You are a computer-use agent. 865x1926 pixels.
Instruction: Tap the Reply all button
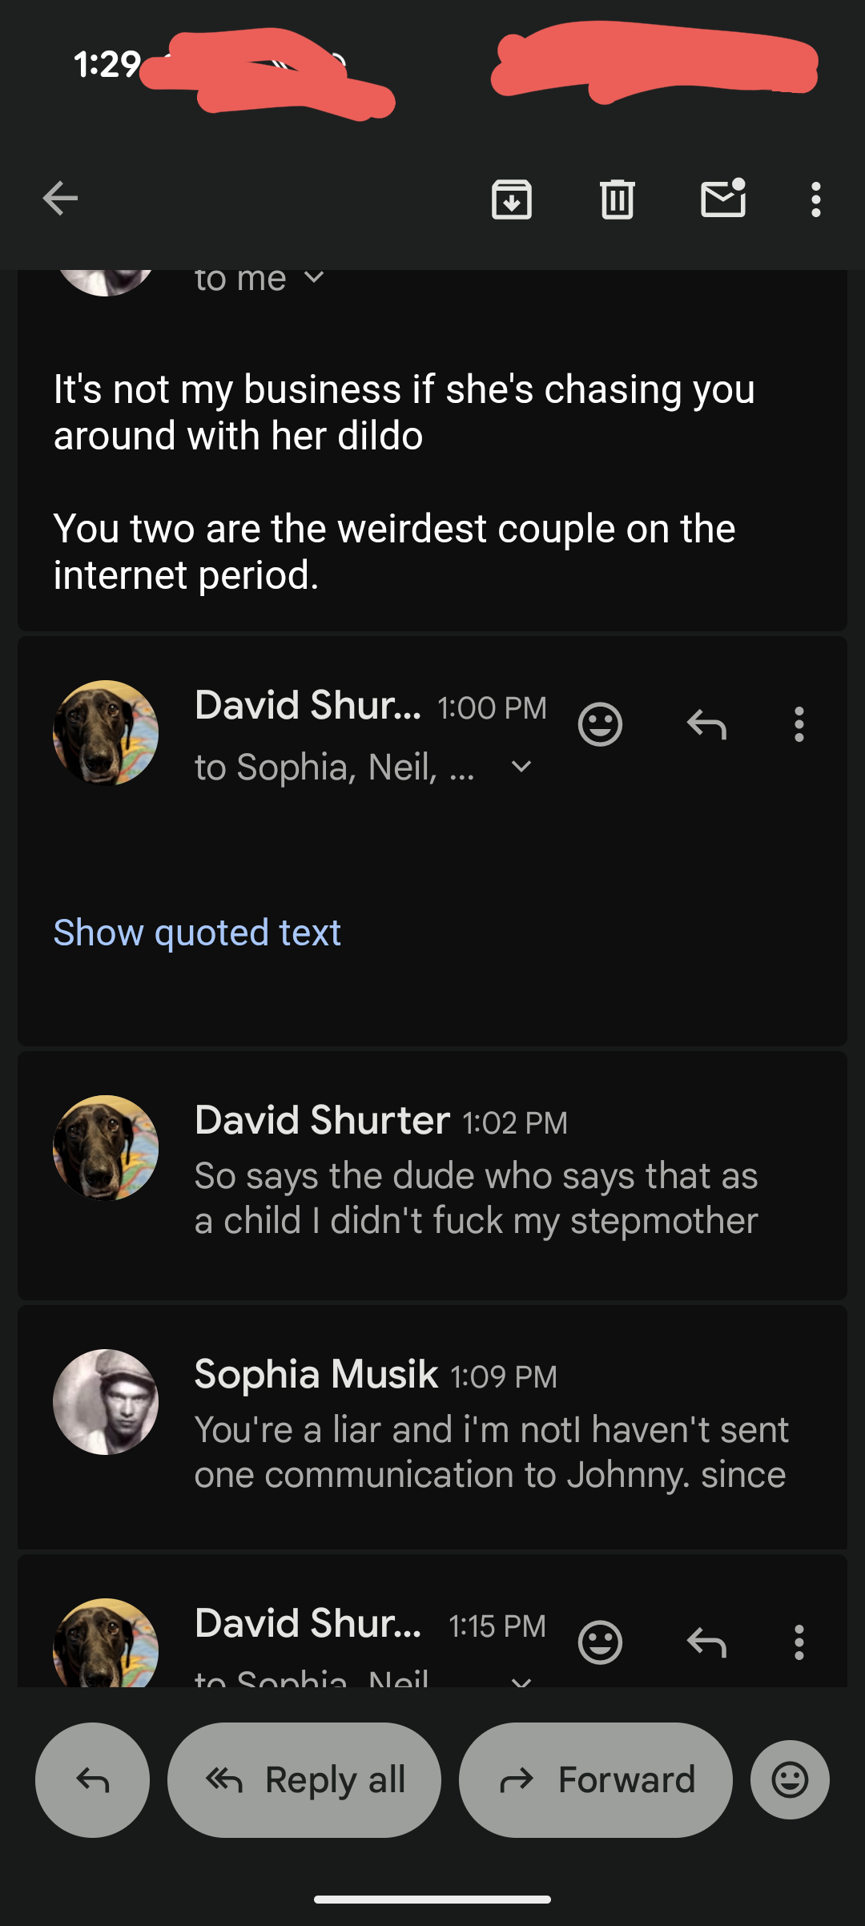(x=304, y=1780)
